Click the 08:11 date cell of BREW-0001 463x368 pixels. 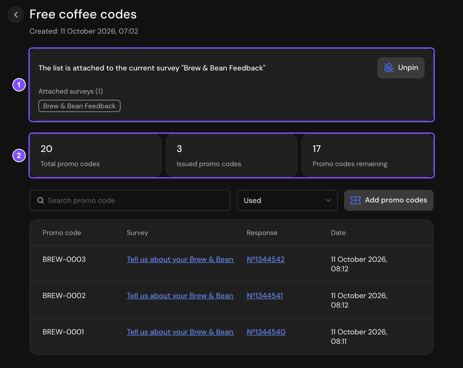(x=359, y=337)
